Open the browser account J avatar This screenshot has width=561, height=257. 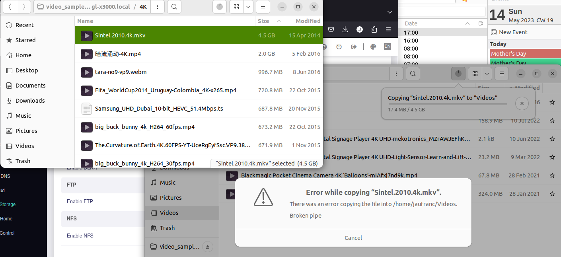360,29
